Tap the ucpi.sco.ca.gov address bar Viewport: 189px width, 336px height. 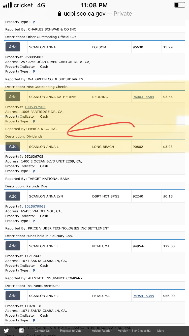(94, 13)
